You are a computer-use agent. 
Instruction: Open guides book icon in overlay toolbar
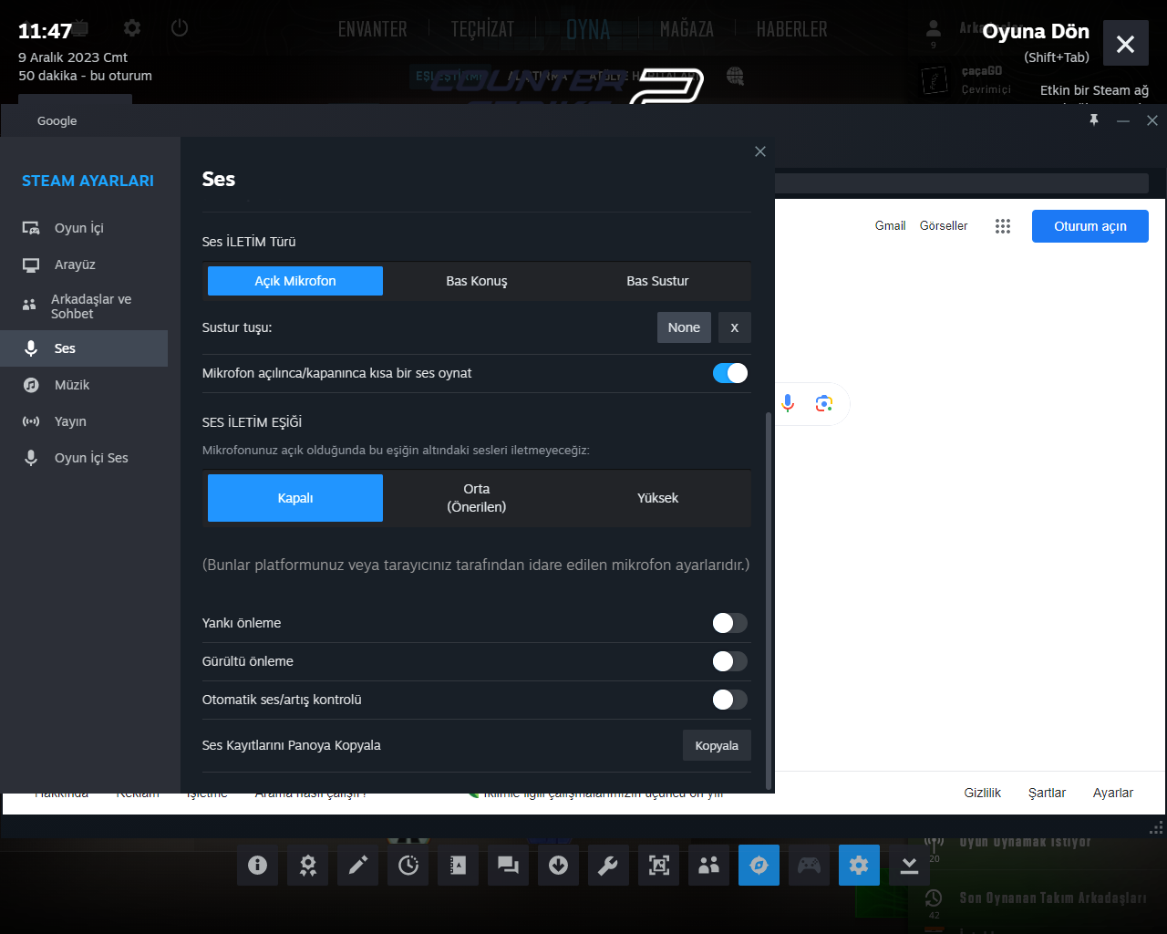point(459,865)
